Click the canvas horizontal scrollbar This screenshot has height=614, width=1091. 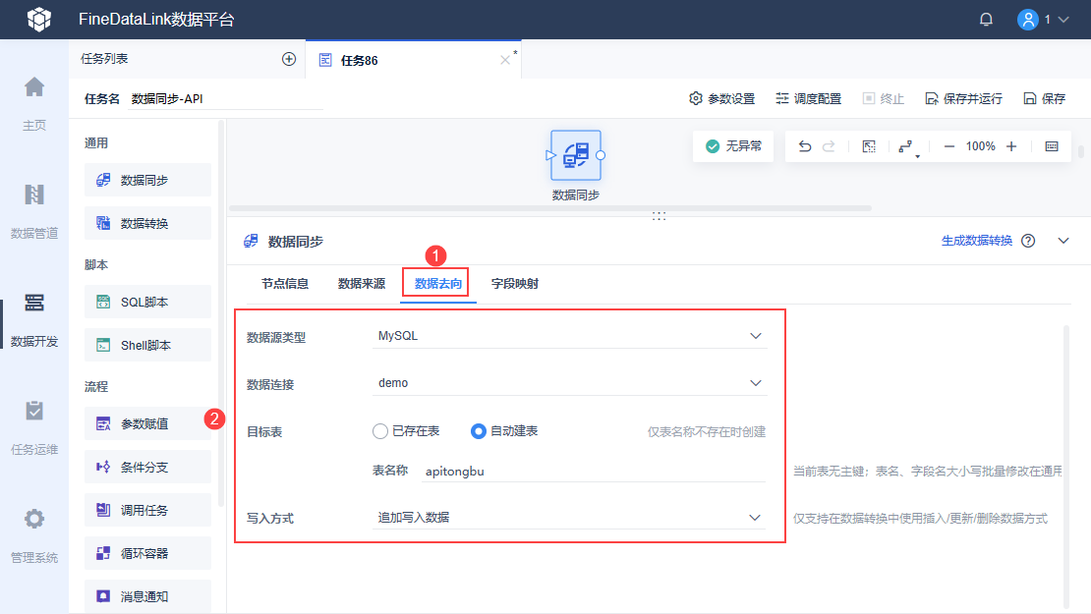550,208
